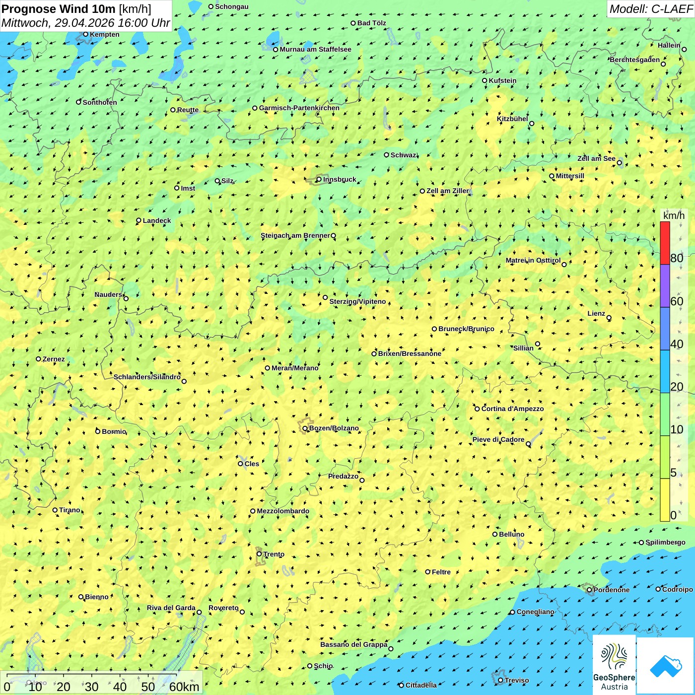Click the 'Prognose Wind 10m [km/h]' title
The image size is (695, 695).
point(76,8)
